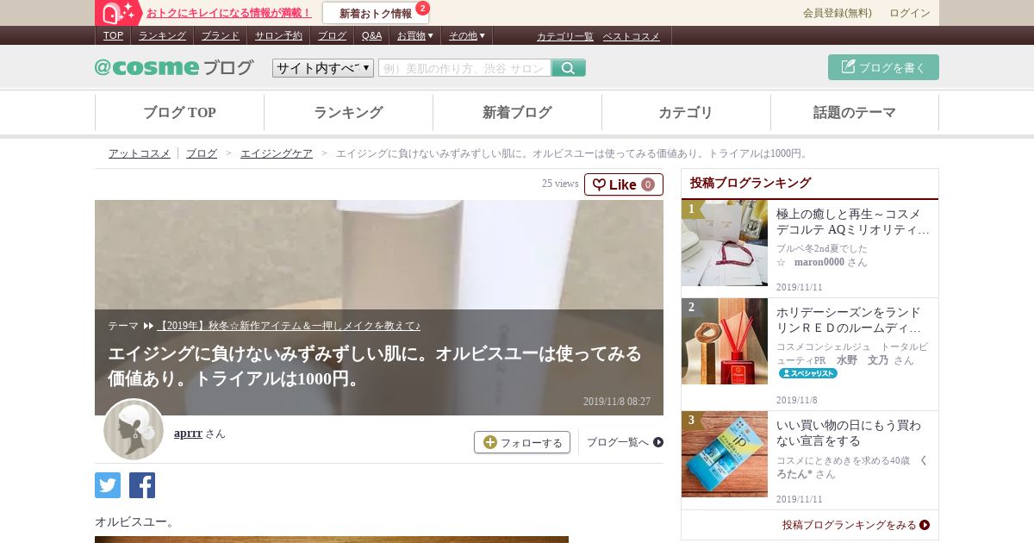Click エイジングケア breadcrumb link
This screenshot has width=1034, height=543.
pos(277,153)
